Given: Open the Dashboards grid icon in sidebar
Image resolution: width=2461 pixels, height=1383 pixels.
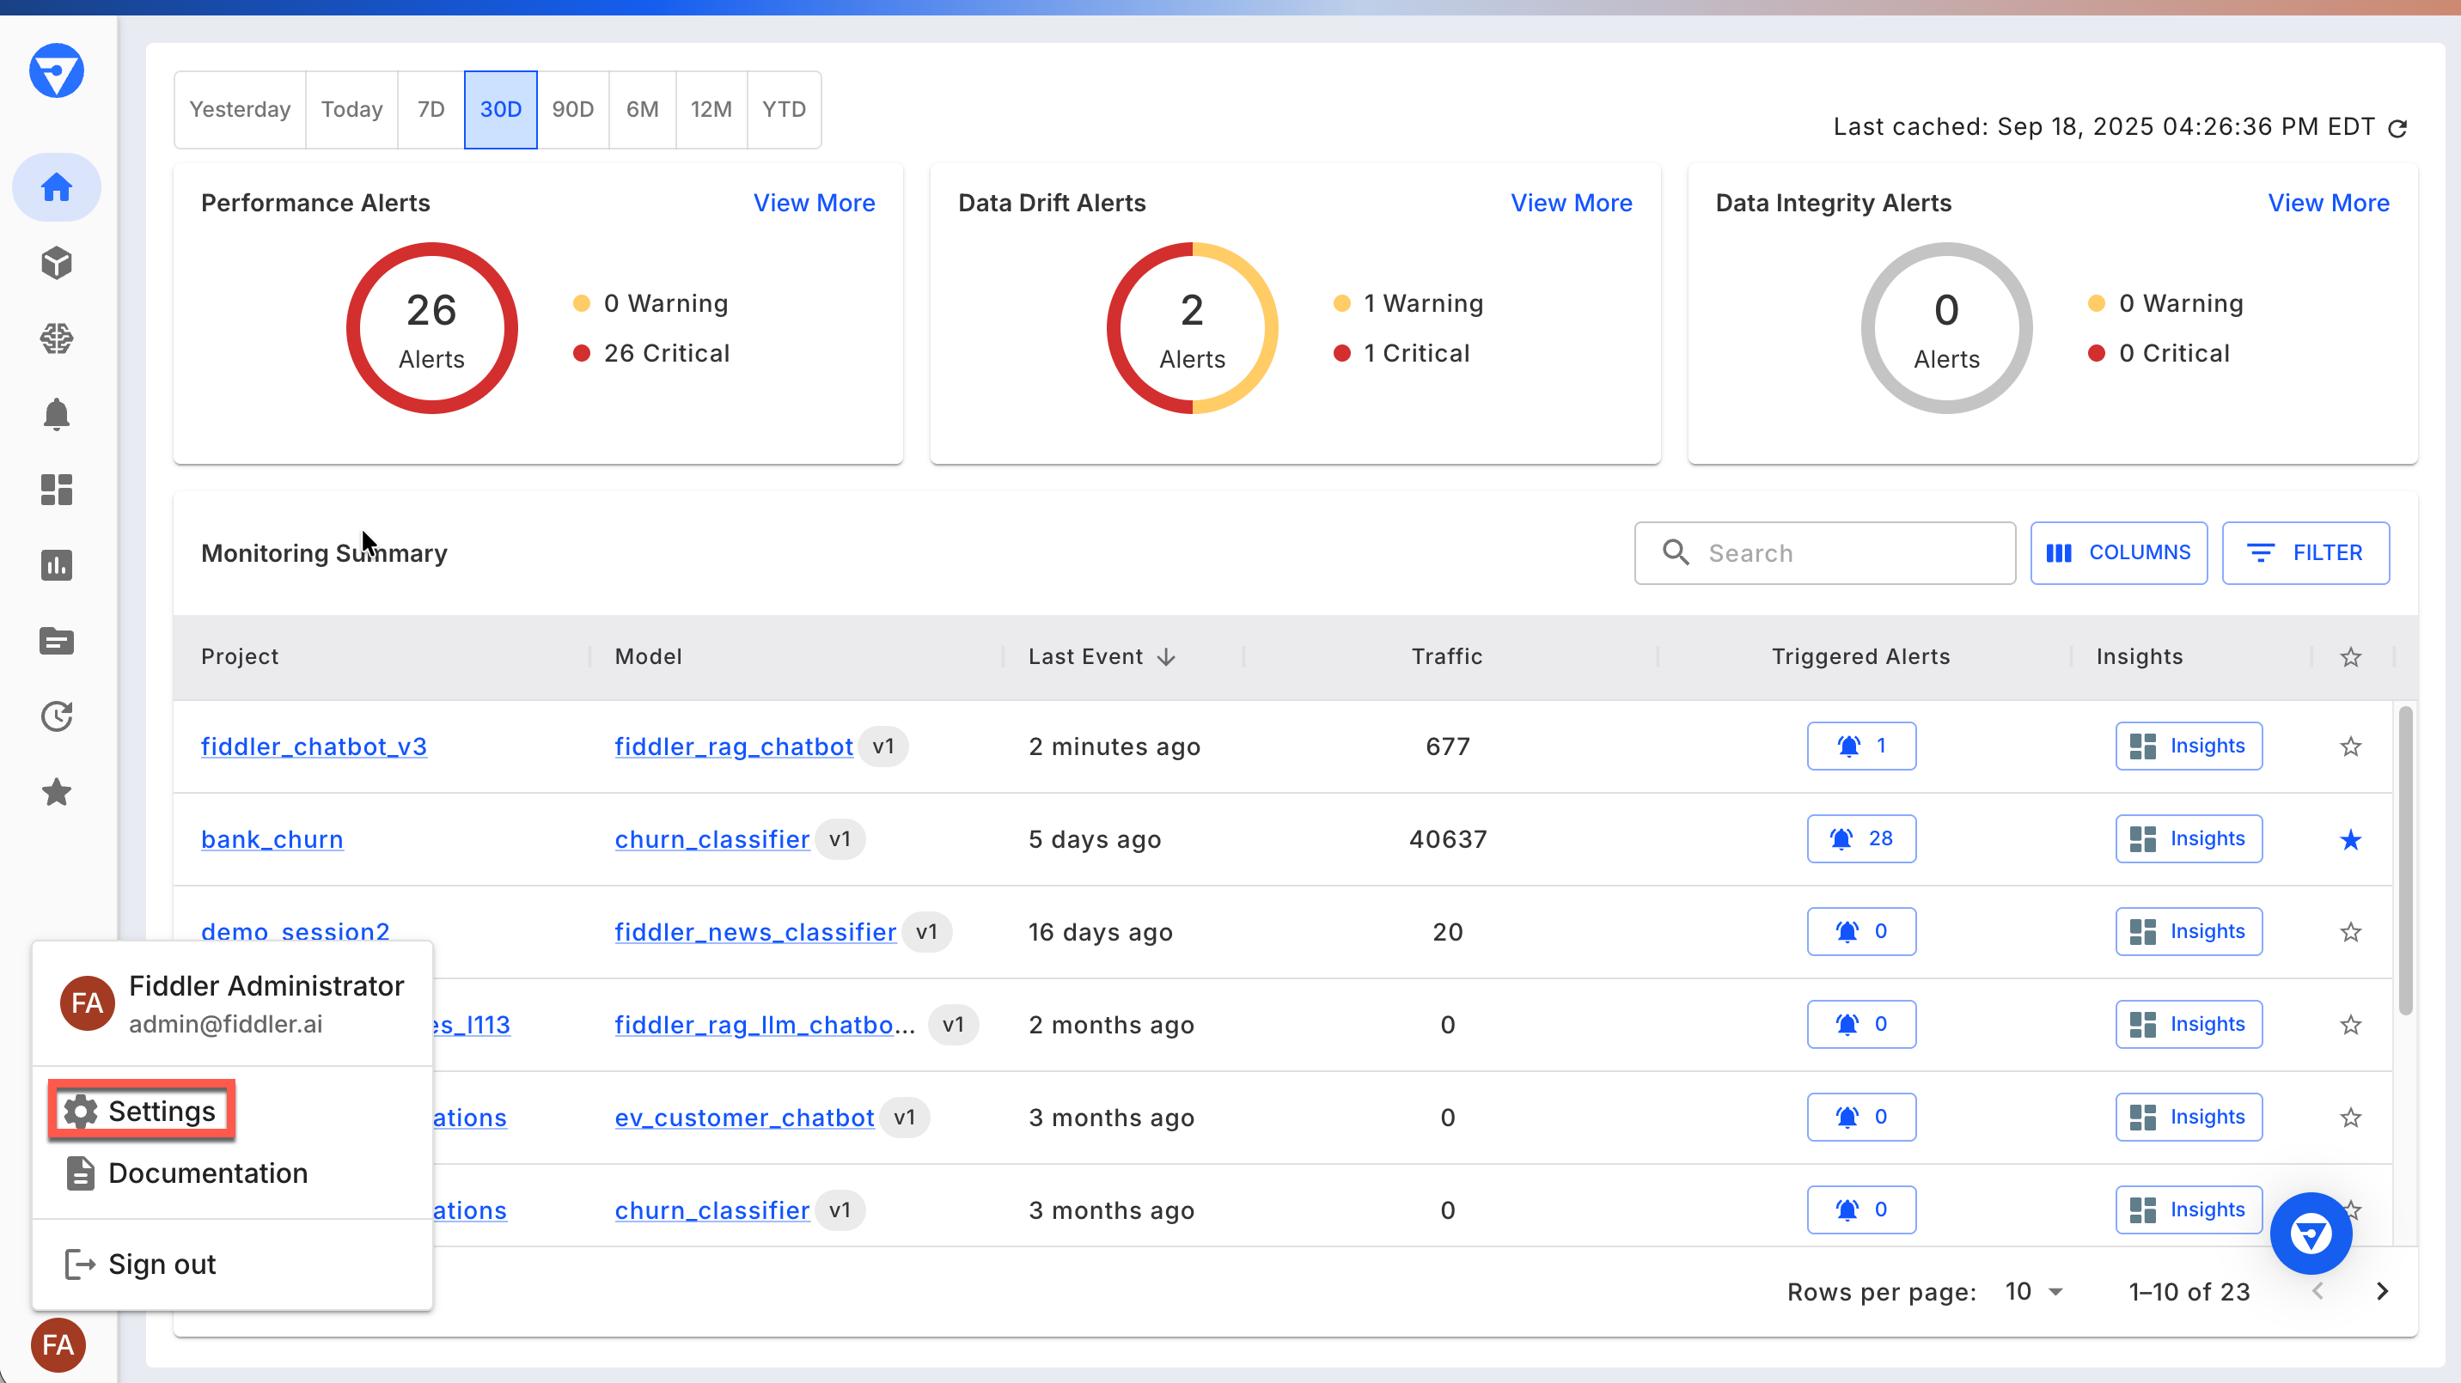Looking at the screenshot, I should (57, 490).
